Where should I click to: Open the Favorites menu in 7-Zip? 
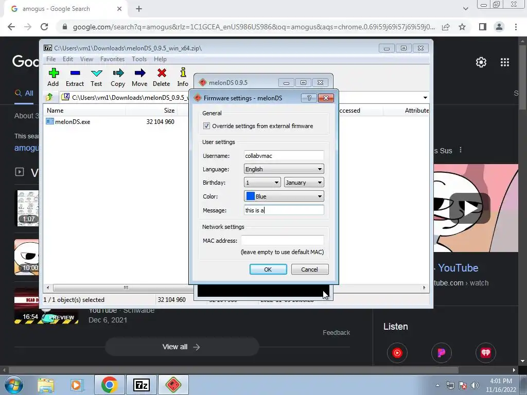[x=112, y=59]
